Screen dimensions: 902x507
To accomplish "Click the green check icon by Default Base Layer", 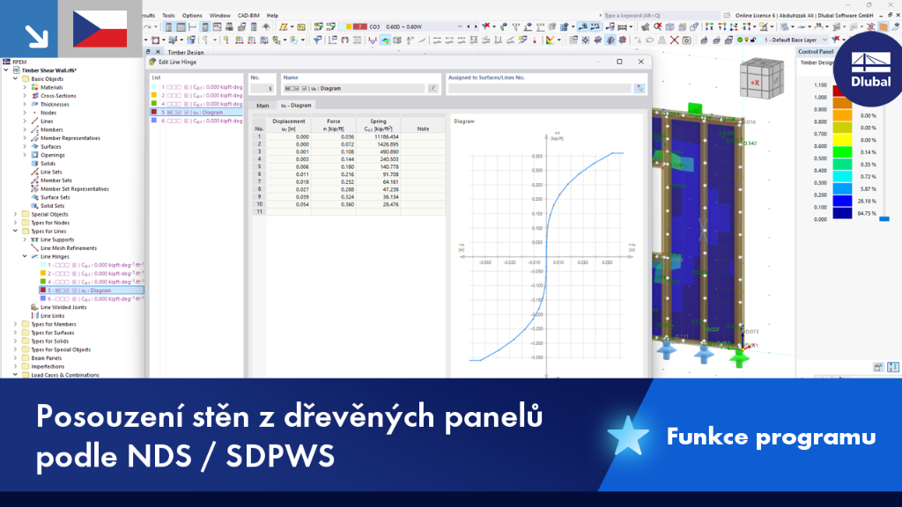I will pos(740,40).
